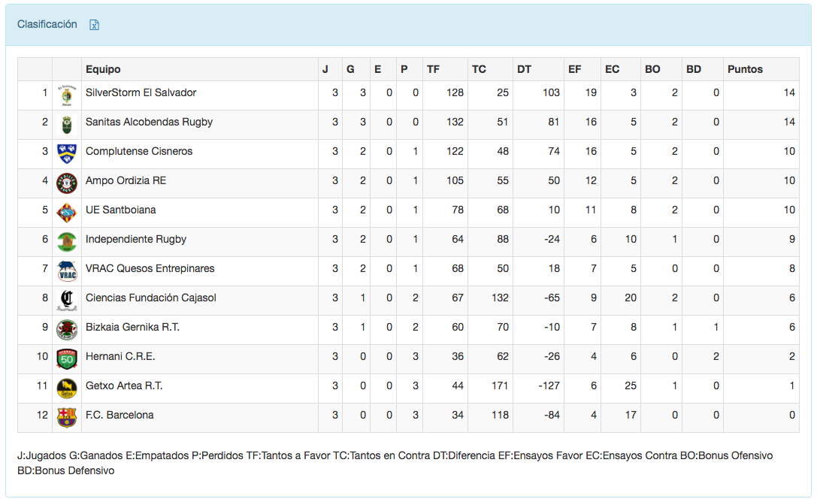The height and width of the screenshot is (502, 817).
Task: Click the Excel export icon beside Clasificación
Action: (95, 25)
